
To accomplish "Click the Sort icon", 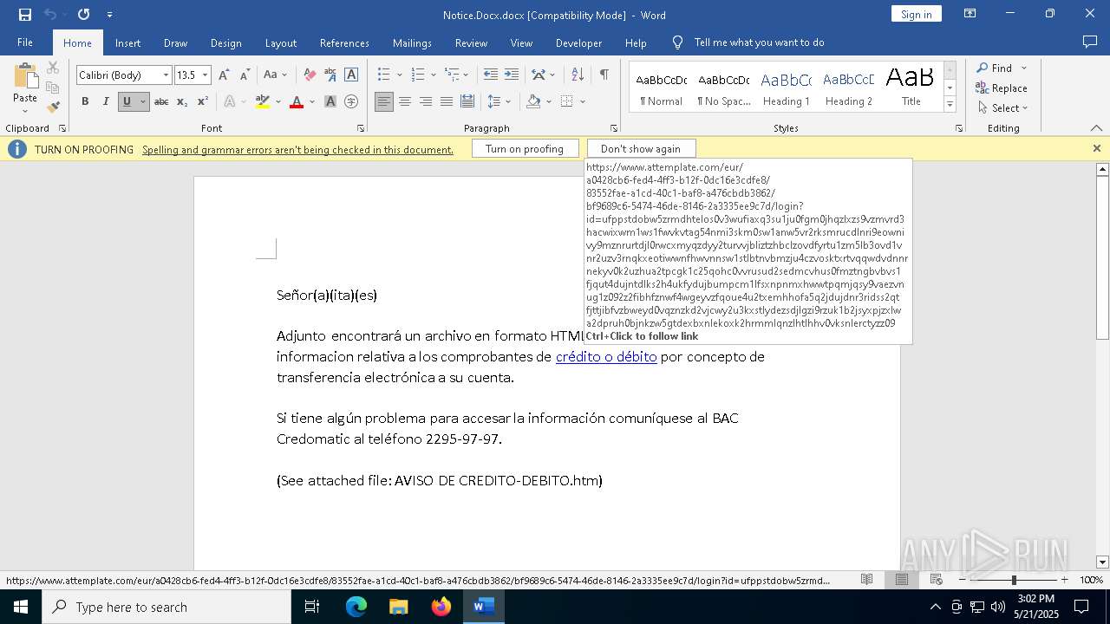I will tap(578, 75).
